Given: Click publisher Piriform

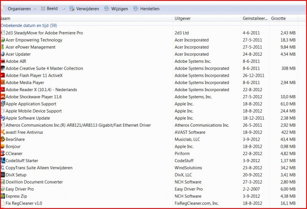Looking at the screenshot, I should coord(182,153).
